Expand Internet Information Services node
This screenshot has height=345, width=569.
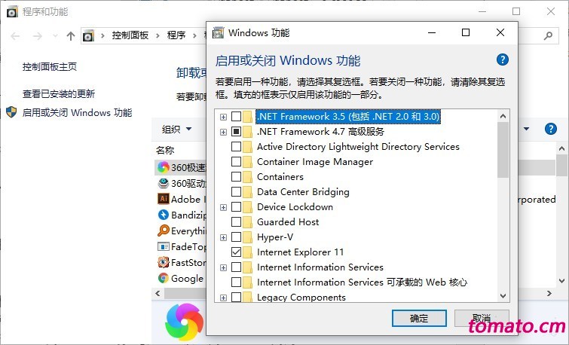(224, 267)
